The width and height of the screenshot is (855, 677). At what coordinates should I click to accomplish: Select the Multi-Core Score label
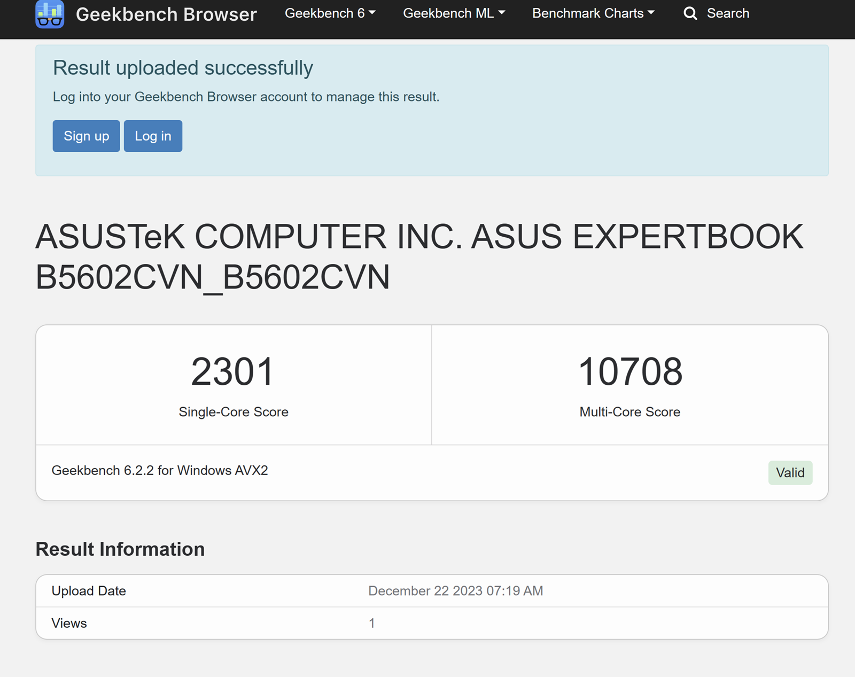[629, 412]
